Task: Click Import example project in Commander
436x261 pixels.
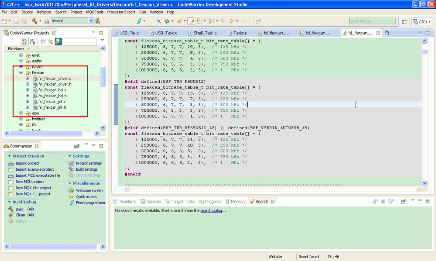Action: pos(34,169)
